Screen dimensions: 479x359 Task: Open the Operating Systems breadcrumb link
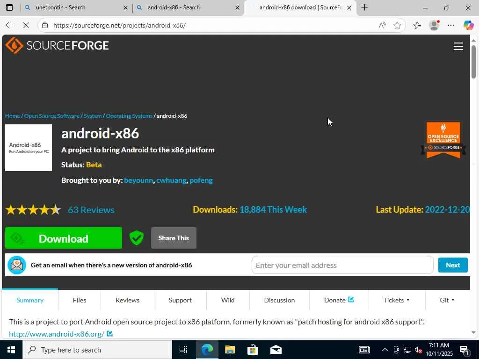click(x=129, y=116)
